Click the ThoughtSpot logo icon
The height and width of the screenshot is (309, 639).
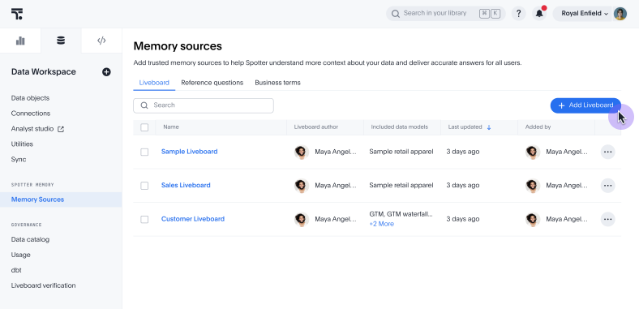click(x=17, y=14)
